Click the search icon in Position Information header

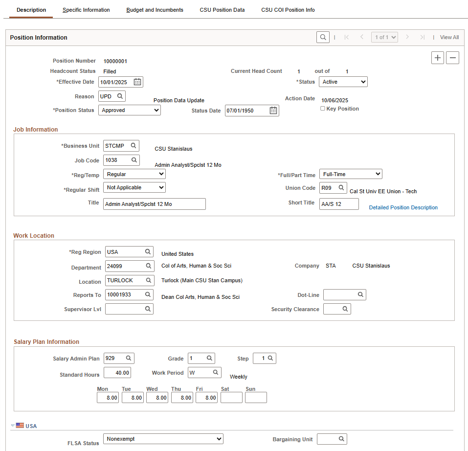(x=323, y=37)
